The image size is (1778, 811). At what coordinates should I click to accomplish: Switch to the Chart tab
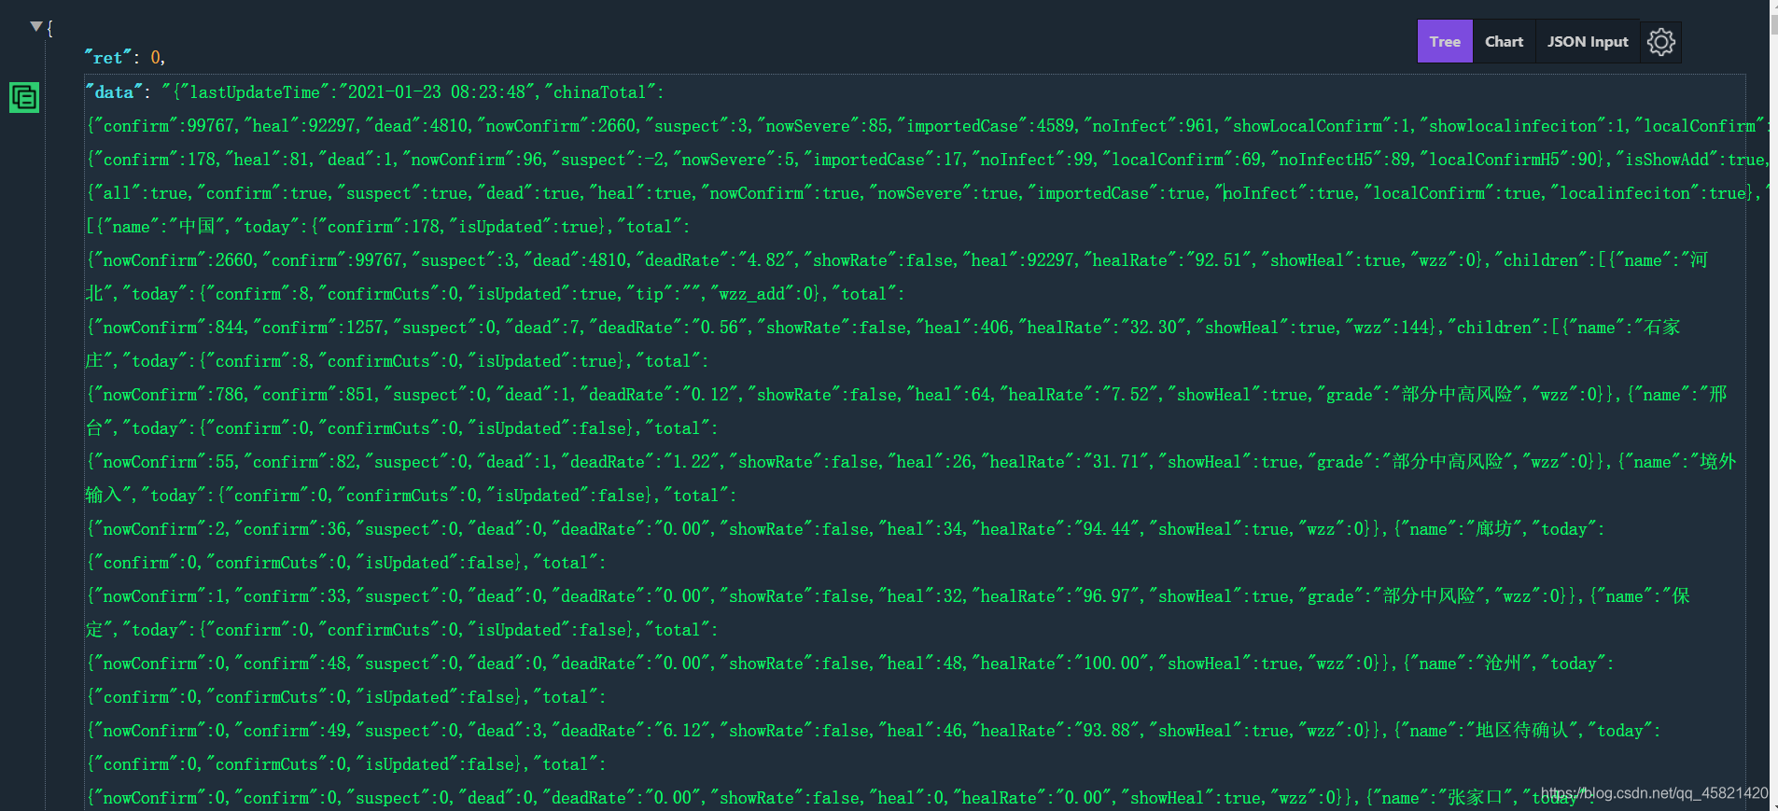pyautogui.click(x=1504, y=42)
